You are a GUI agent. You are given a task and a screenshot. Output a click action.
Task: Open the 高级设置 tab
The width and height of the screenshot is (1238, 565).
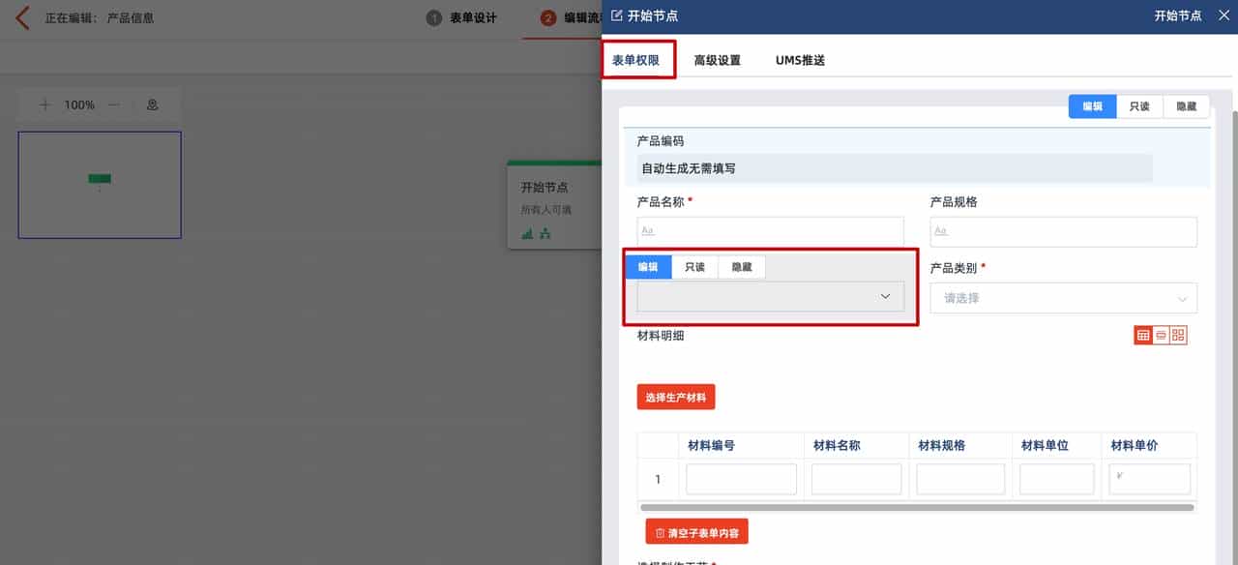point(716,59)
